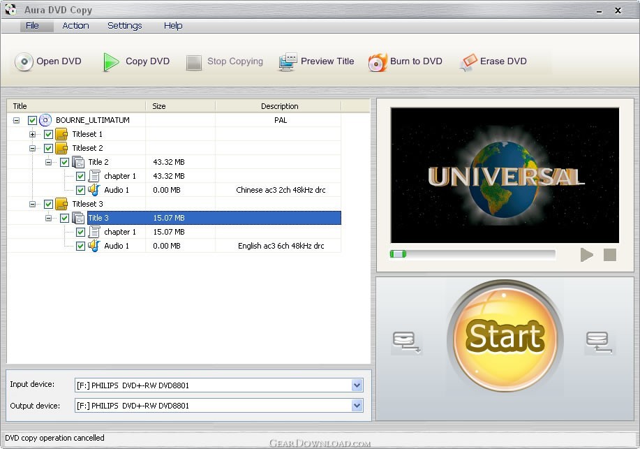Click the Description column header

278,106
